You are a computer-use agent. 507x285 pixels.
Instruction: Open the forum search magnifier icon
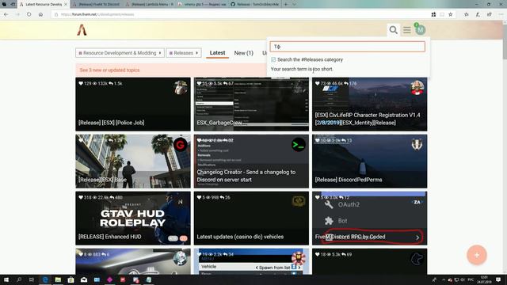[393, 30]
